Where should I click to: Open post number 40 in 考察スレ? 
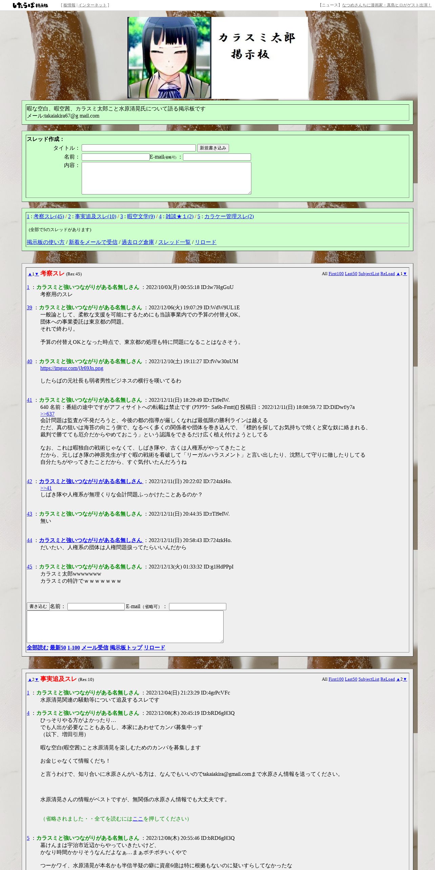(29, 361)
